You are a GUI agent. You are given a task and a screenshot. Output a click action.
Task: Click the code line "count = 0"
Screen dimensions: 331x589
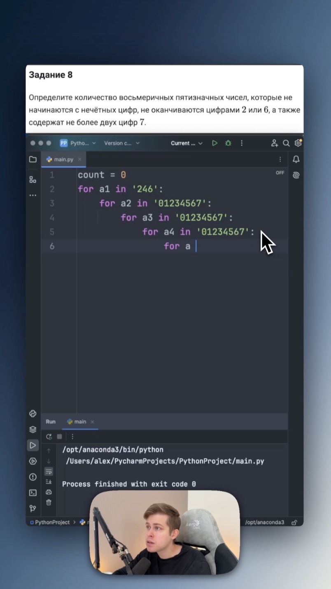tap(102, 175)
